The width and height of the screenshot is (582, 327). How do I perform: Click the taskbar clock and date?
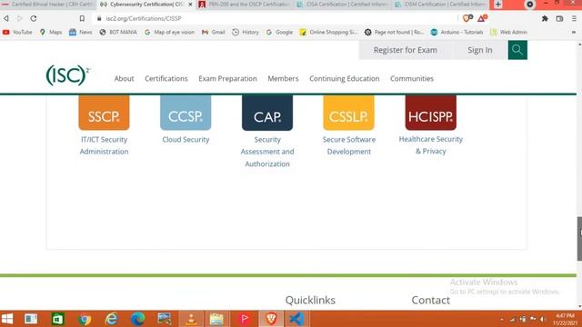565,319
